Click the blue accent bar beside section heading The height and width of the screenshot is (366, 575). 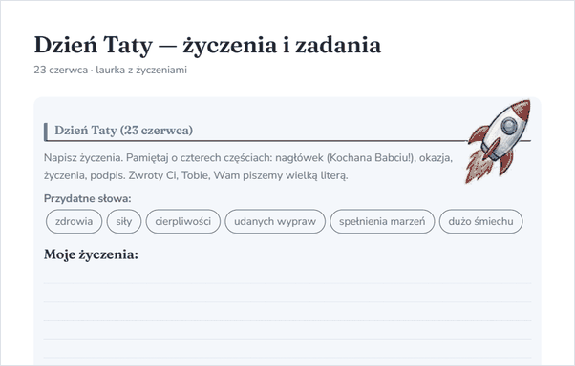(x=46, y=132)
